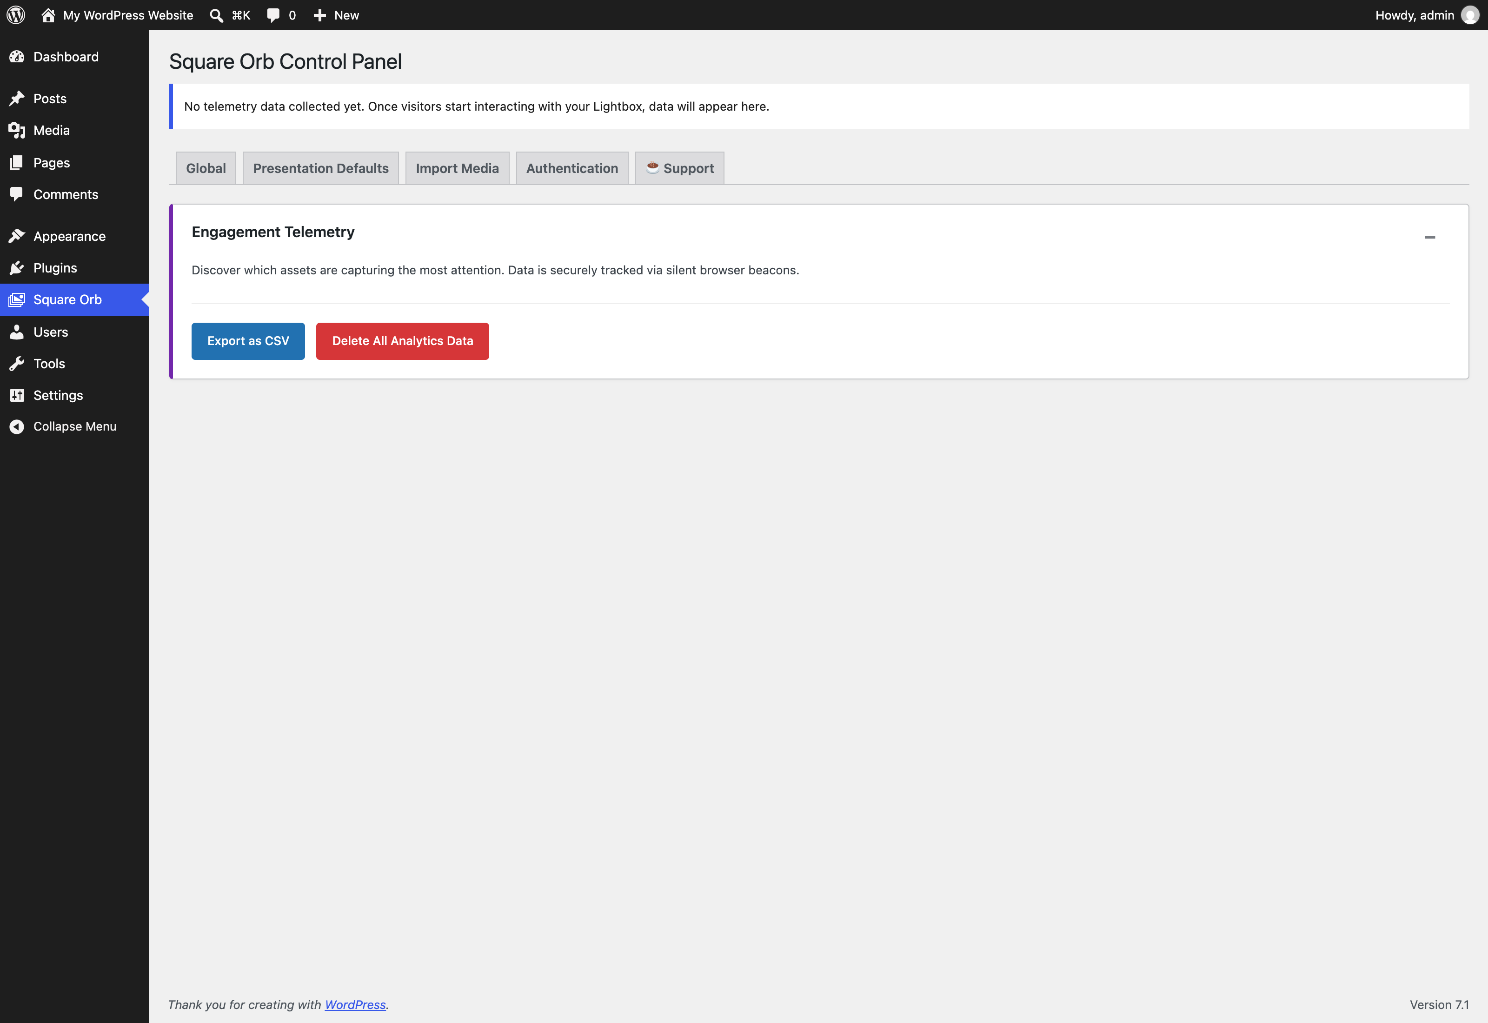1488x1023 pixels.
Task: Click the WordPress logo icon
Action: point(16,15)
